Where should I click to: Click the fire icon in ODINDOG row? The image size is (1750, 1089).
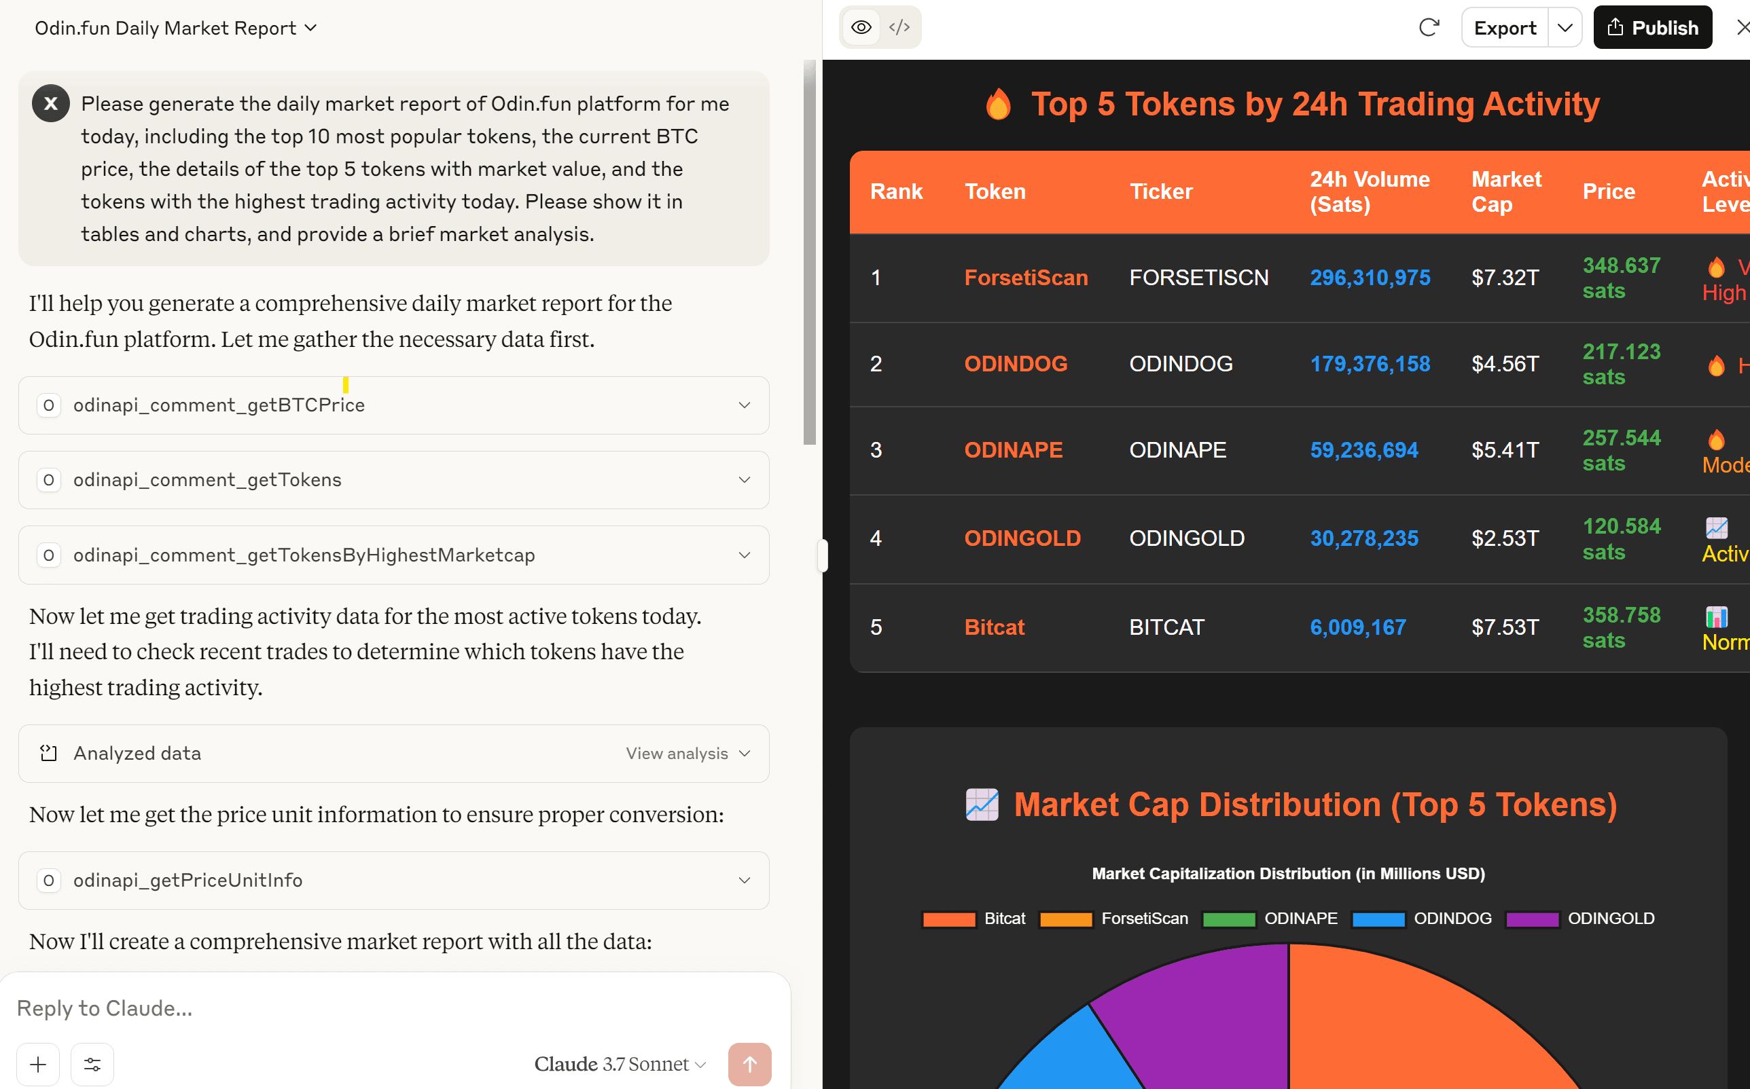(x=1716, y=365)
